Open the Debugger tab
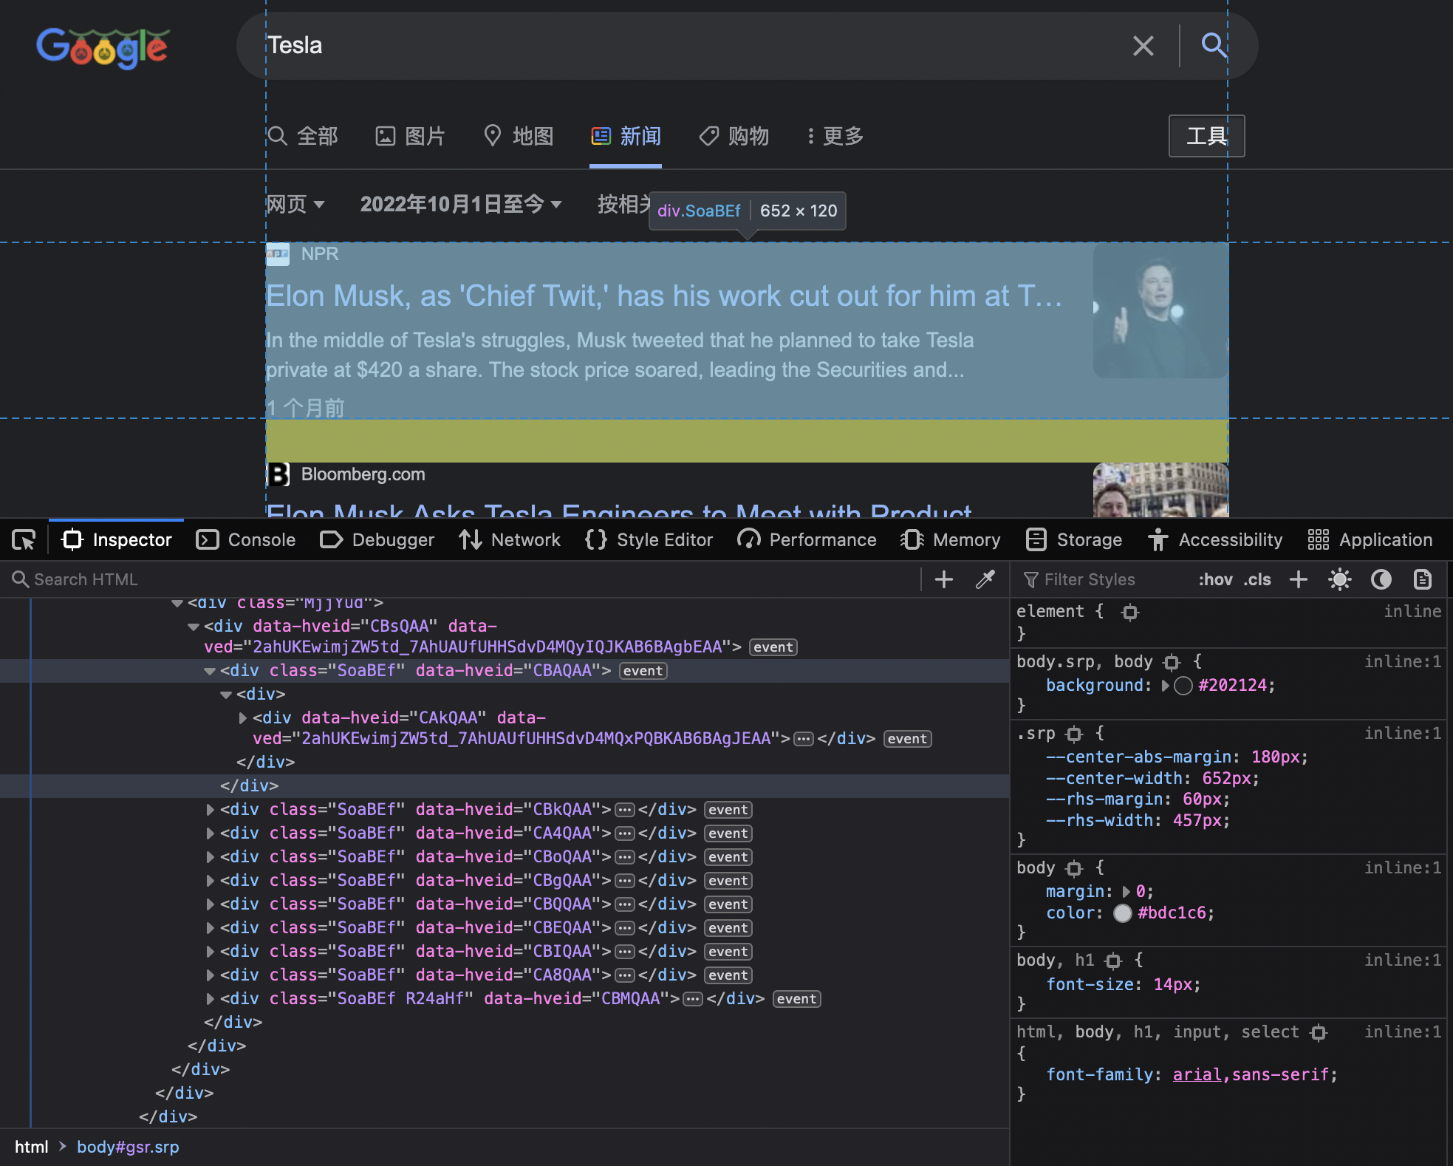This screenshot has width=1453, height=1166. (x=377, y=540)
